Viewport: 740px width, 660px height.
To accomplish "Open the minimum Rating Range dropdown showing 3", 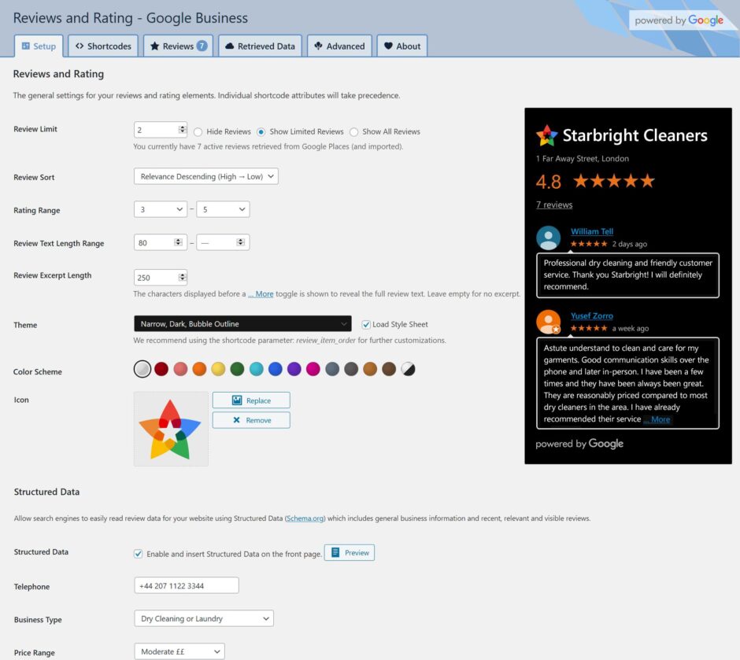I will (161, 209).
